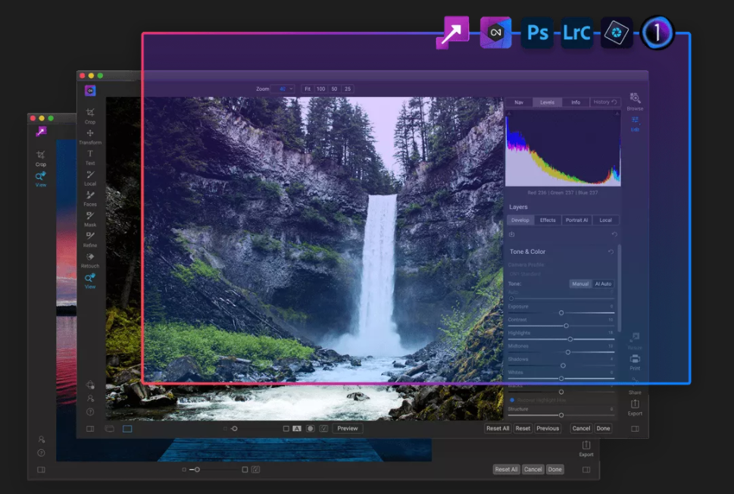Select the Crop tool in front window
This screenshot has width=734, height=494.
point(90,116)
